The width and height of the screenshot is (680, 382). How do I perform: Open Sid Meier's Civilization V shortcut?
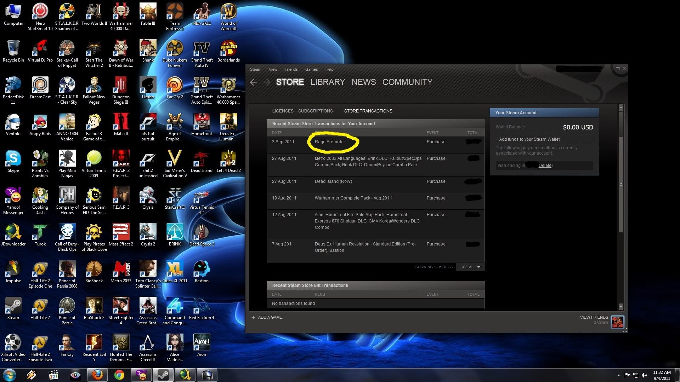coord(175,164)
